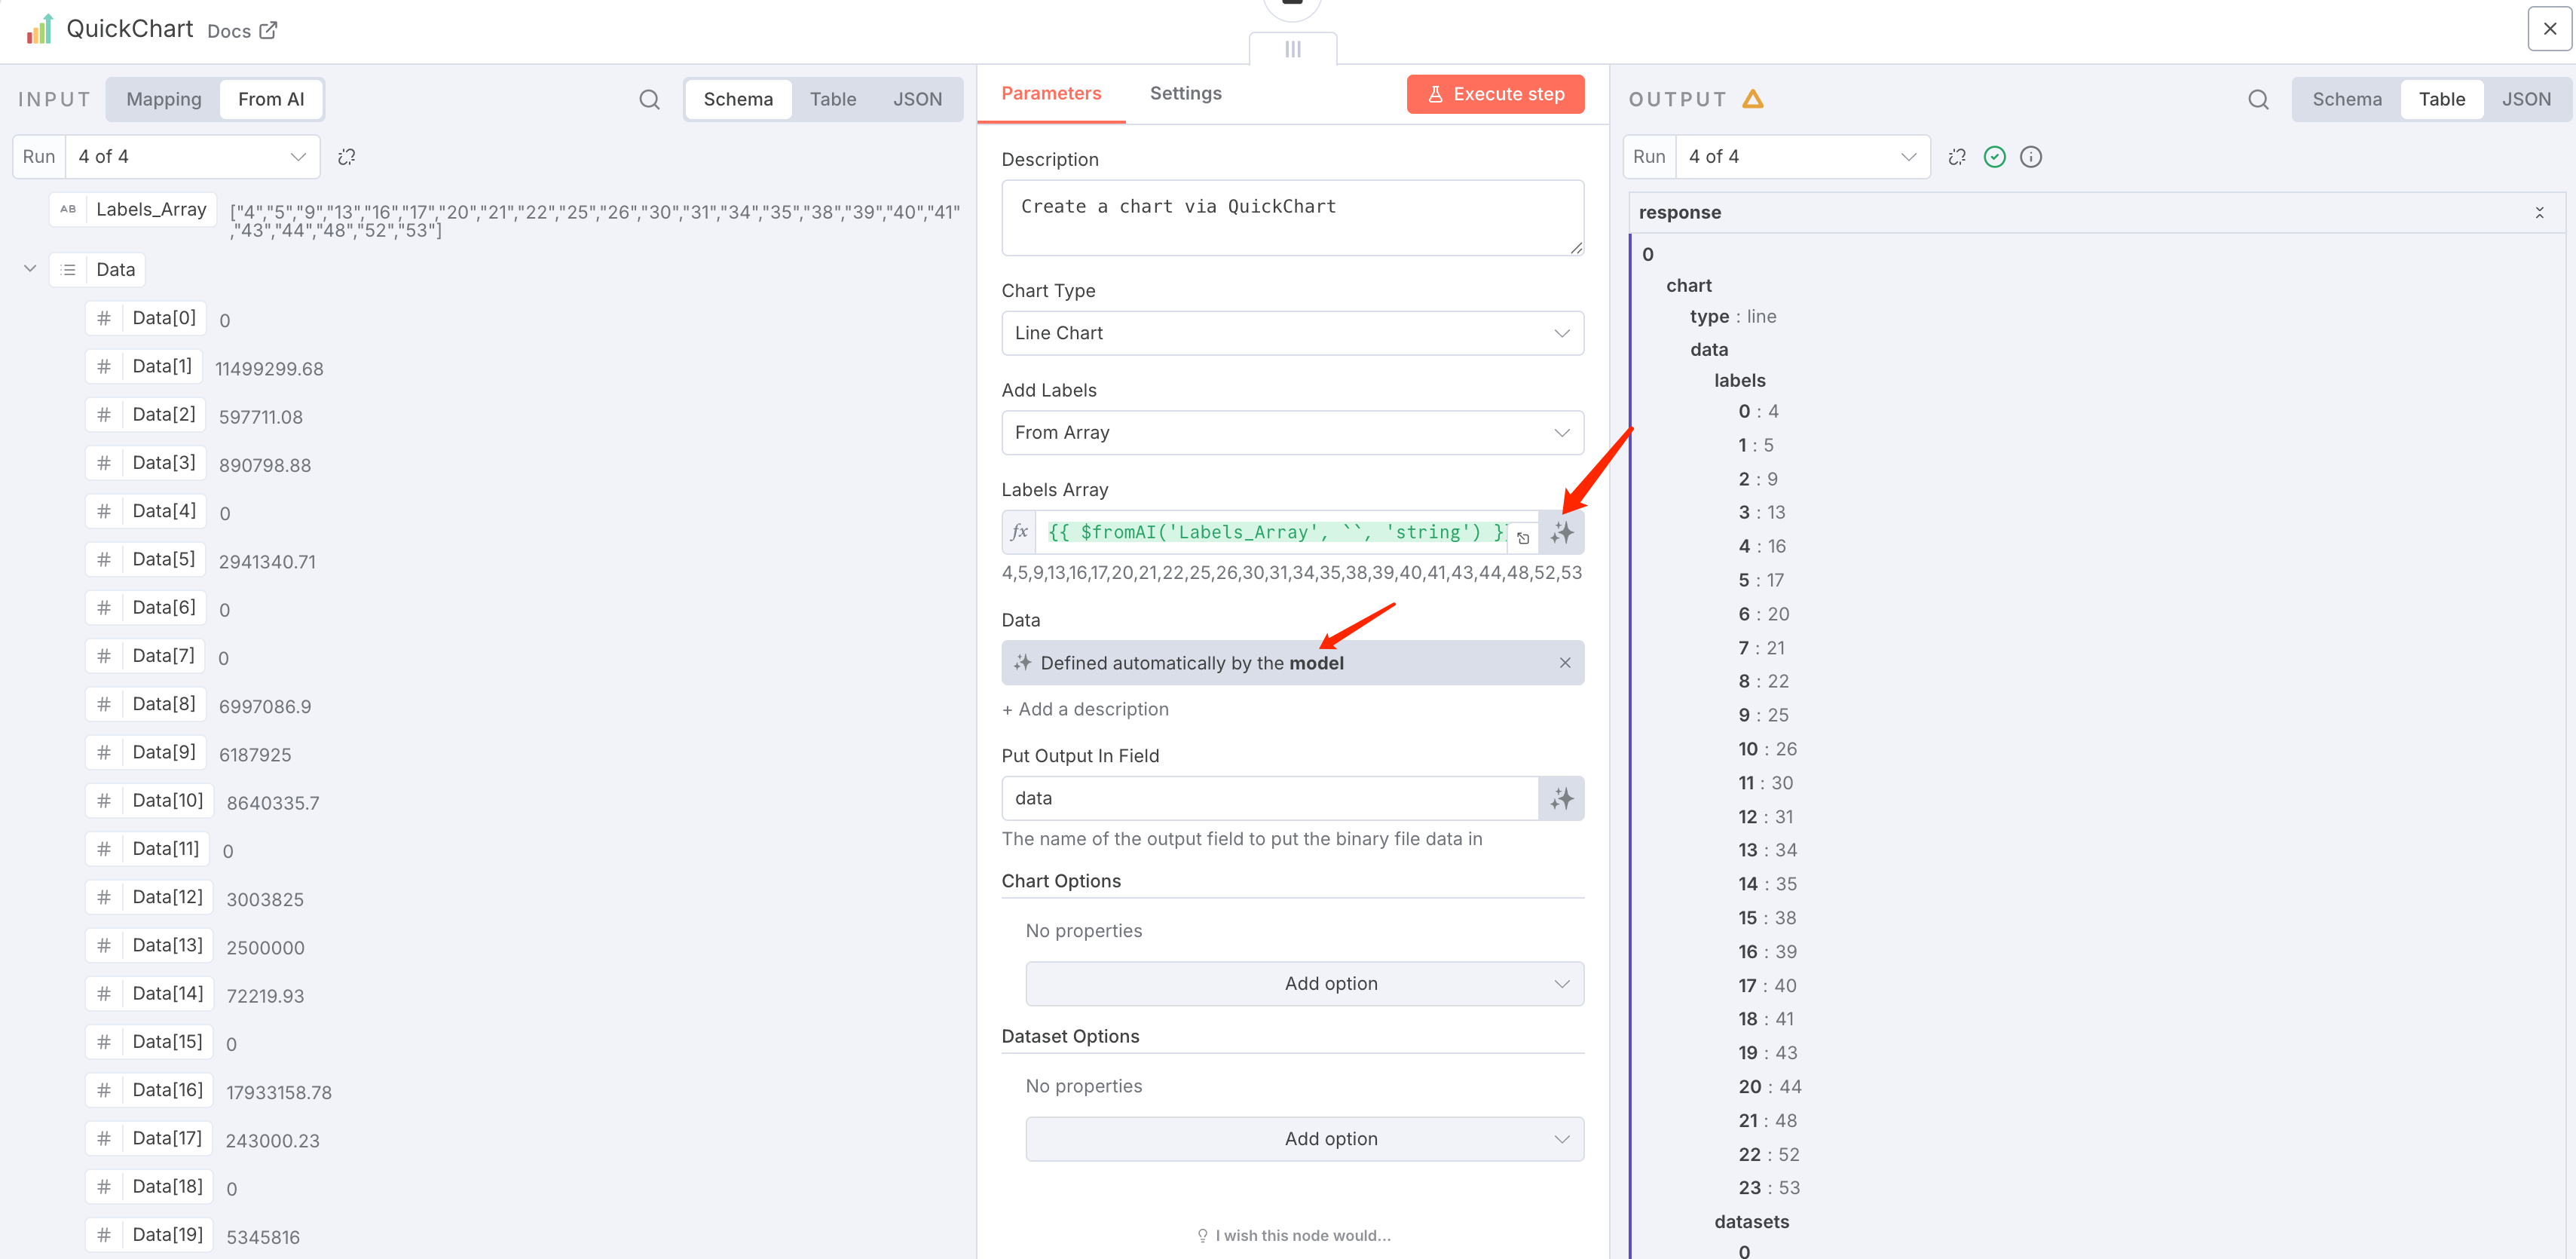
Task: Remove the model-defined Data override
Action: (x=1564, y=663)
